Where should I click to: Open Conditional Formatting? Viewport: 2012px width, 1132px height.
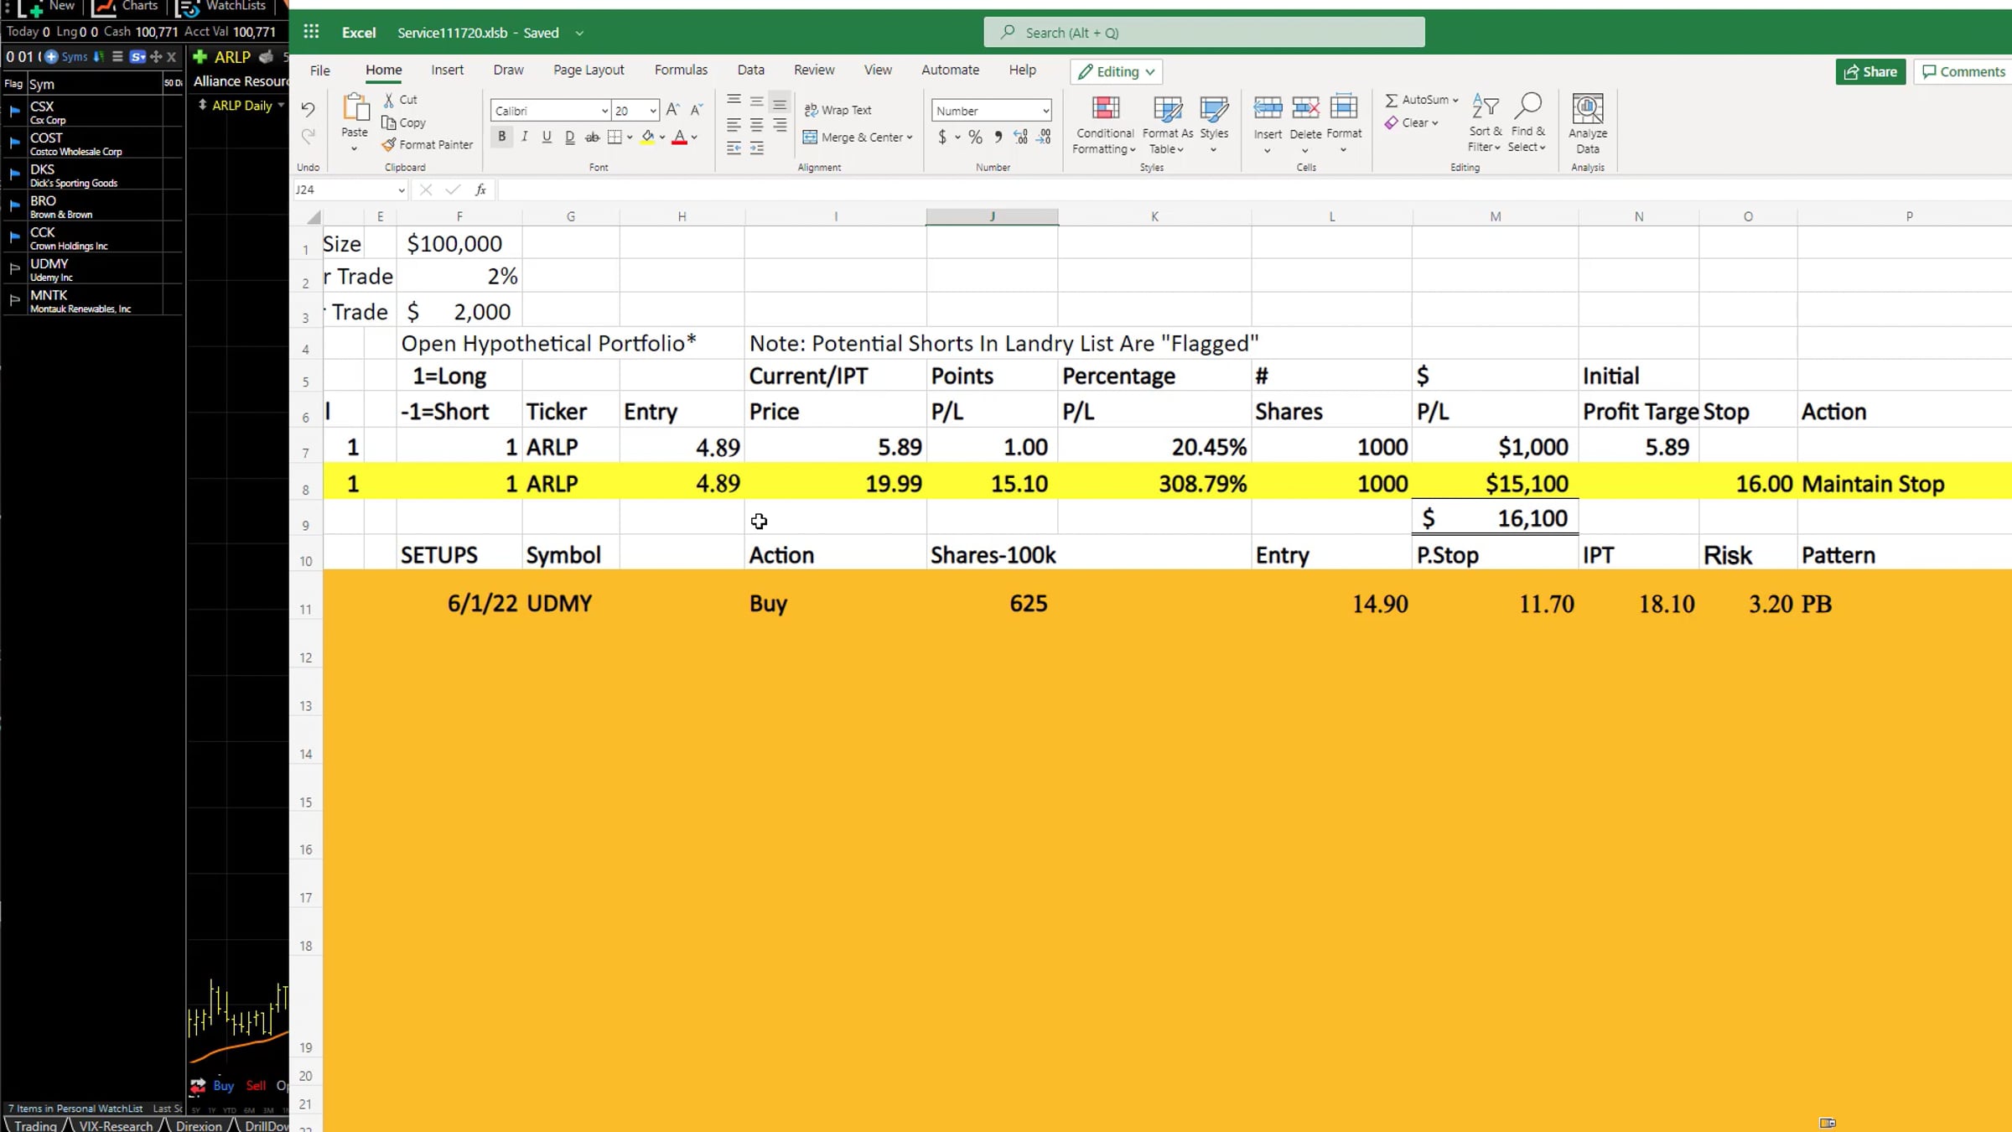(1105, 123)
